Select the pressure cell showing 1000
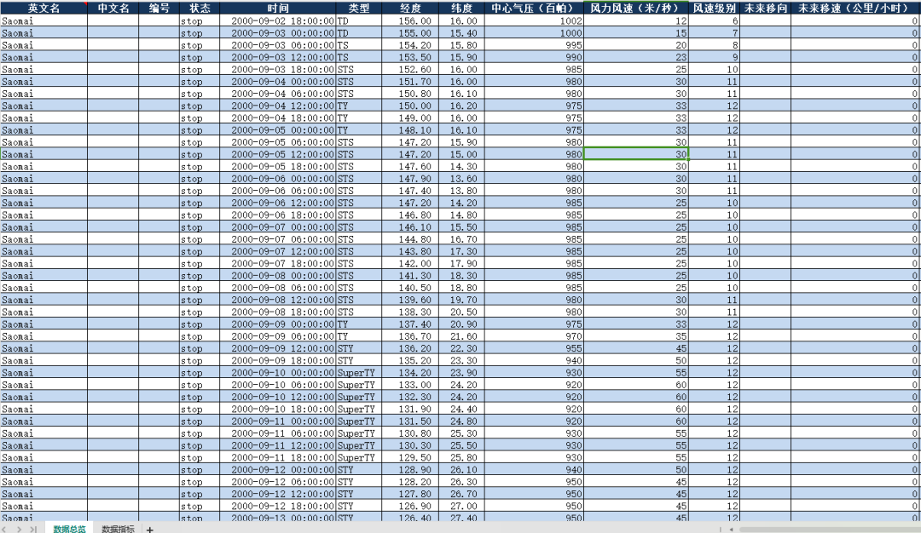921x533 pixels. pyautogui.click(x=534, y=33)
